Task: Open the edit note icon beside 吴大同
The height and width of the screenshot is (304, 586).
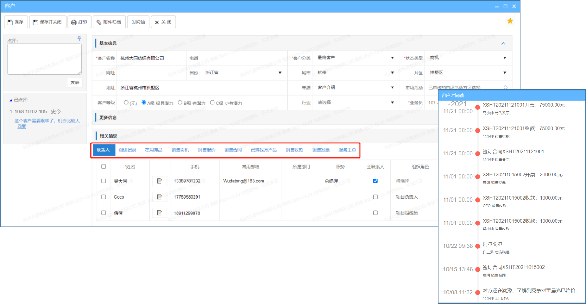Action: (160, 181)
